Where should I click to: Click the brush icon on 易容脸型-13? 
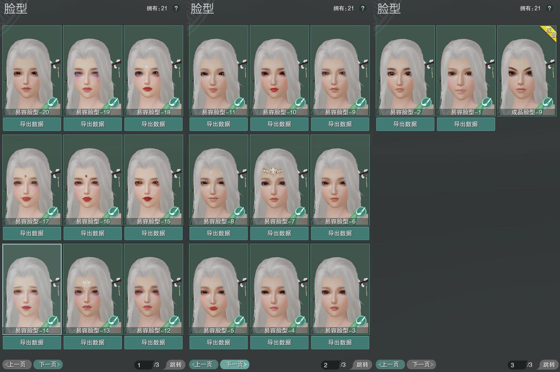point(114,321)
